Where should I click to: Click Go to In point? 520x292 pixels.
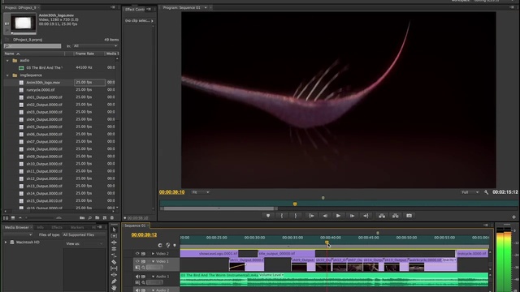coord(311,216)
